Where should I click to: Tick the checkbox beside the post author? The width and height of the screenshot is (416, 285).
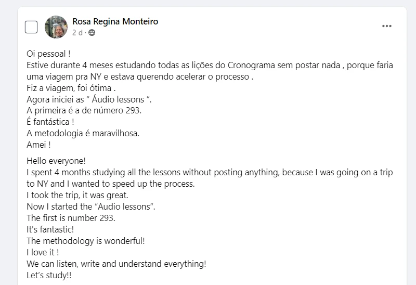coord(31,27)
